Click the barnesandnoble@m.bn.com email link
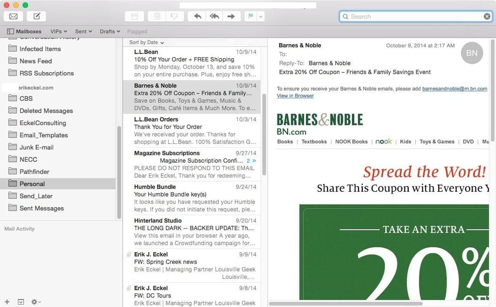Image resolution: width=496 pixels, height=307 pixels. coord(454,89)
